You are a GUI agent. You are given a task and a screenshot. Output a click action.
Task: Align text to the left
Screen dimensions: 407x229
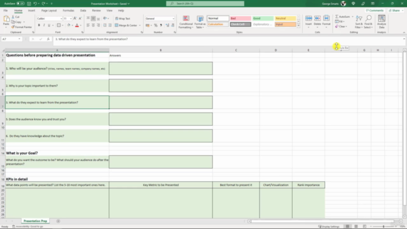[88, 25]
